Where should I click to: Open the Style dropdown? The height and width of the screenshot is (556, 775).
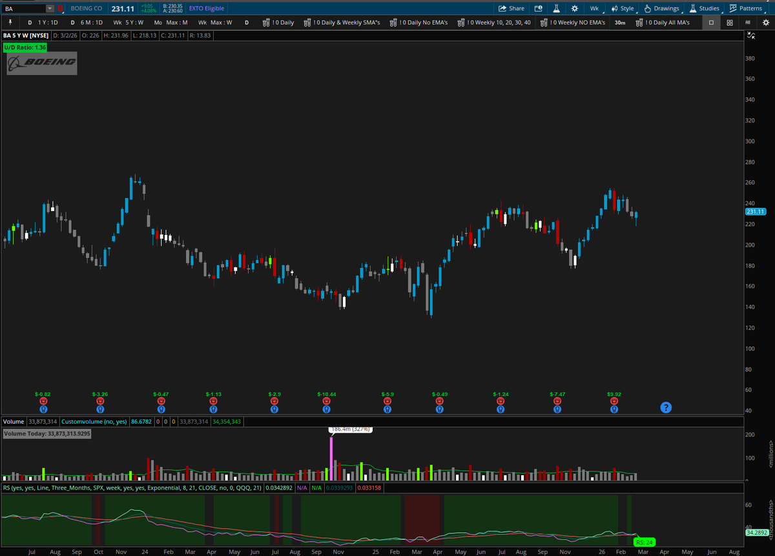pyautogui.click(x=623, y=8)
